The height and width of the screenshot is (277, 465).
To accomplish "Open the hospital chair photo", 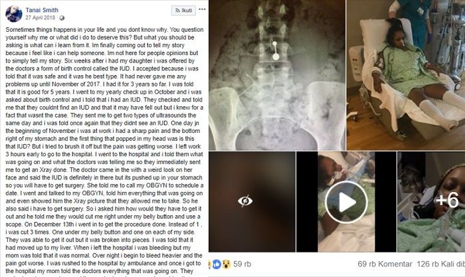I will [x=406, y=75].
